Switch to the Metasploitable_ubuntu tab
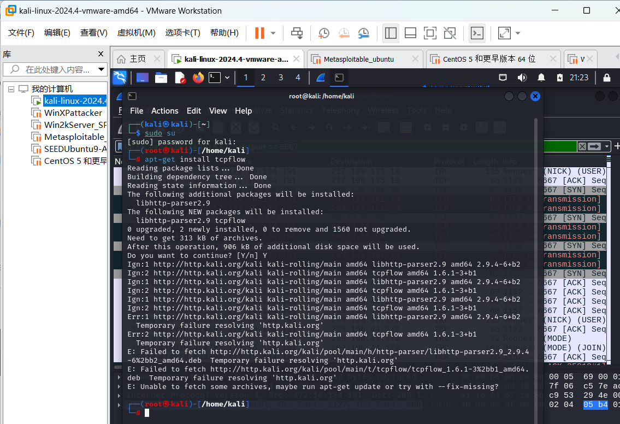The image size is (620, 424). [359, 59]
